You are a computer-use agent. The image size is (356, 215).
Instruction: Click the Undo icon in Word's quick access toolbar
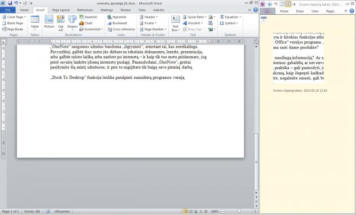pyautogui.click(x=16, y=3)
